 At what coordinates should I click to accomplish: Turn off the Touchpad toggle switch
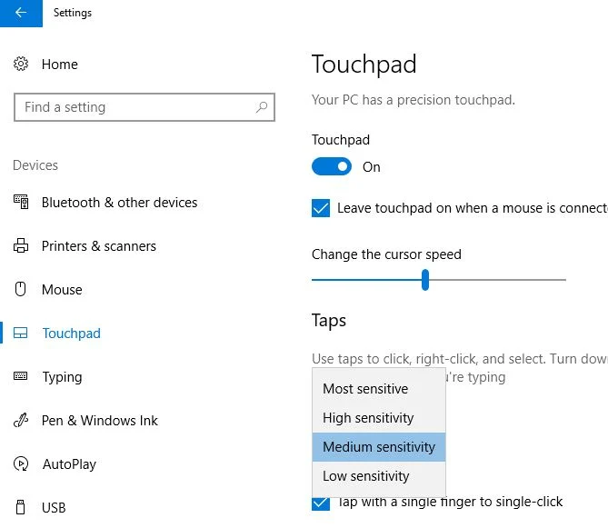tap(332, 167)
